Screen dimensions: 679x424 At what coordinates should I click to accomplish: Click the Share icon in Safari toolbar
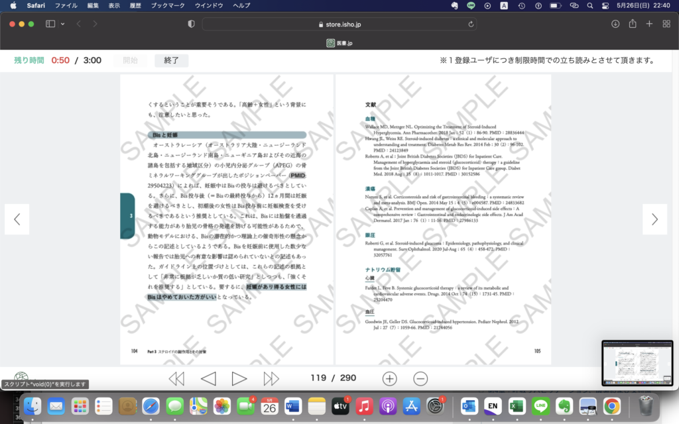633,24
